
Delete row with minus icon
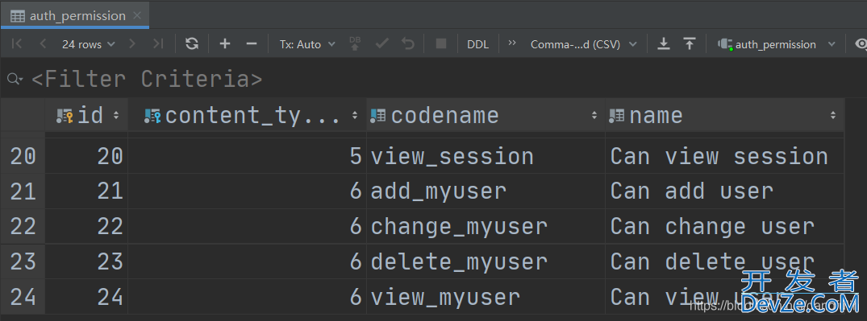252,43
